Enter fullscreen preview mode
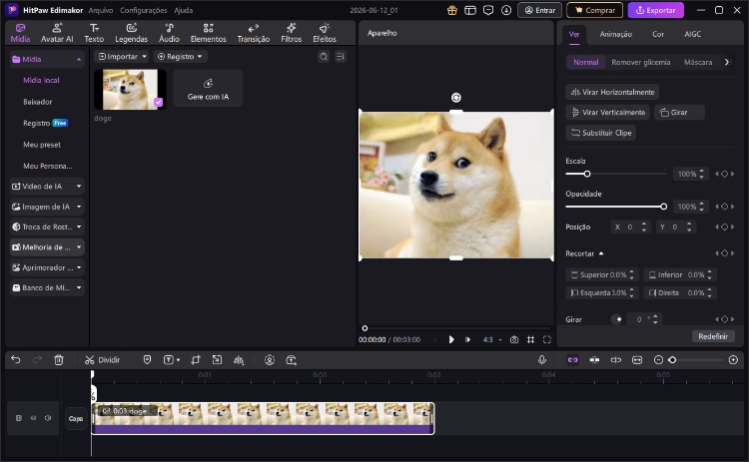The image size is (749, 462). tap(547, 340)
